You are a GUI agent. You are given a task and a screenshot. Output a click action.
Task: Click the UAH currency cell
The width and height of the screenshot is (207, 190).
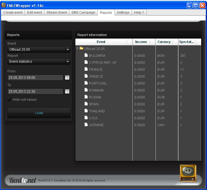(x=161, y=125)
